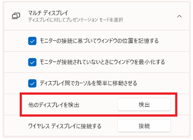Click label text モニターが接続されていないときにウィンドウを最小化する
The height and width of the screenshot is (140, 193).
point(103,62)
